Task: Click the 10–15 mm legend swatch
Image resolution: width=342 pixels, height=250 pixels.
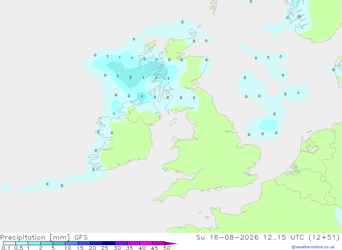Action: (71, 243)
